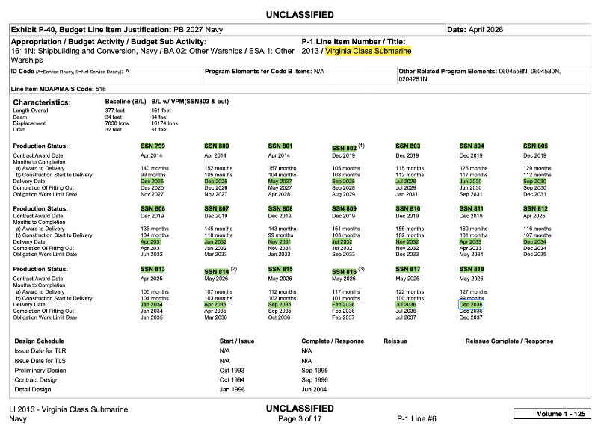Viewport: 598px width, 434px height.
Task: Select the 'SSN 809' header
Action: [x=344, y=209]
